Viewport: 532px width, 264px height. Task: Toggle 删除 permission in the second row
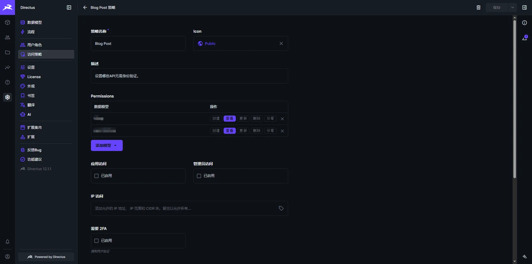coord(257,131)
